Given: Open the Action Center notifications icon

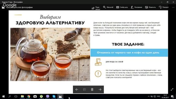Looking at the screenshot, I should [x=172, y=97].
